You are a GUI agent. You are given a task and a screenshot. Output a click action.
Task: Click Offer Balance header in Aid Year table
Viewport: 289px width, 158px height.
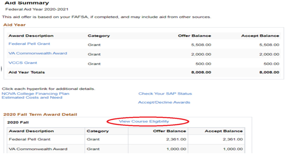click(194, 36)
